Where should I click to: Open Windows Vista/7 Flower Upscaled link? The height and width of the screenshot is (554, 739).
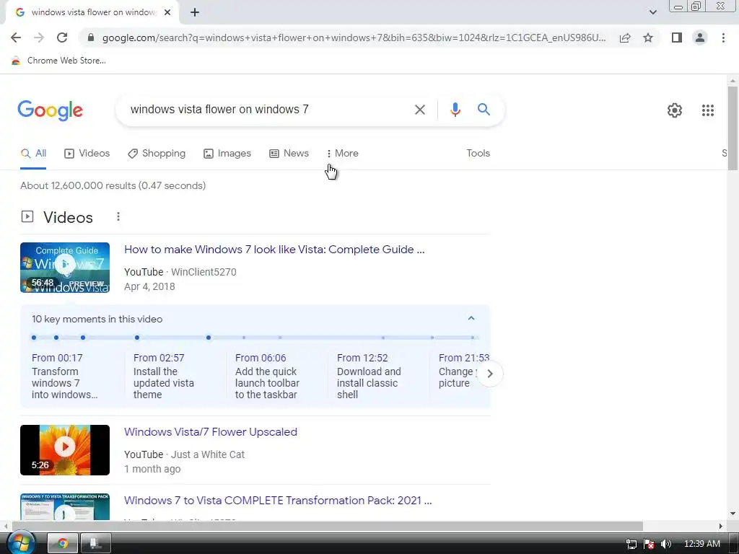coord(211,432)
